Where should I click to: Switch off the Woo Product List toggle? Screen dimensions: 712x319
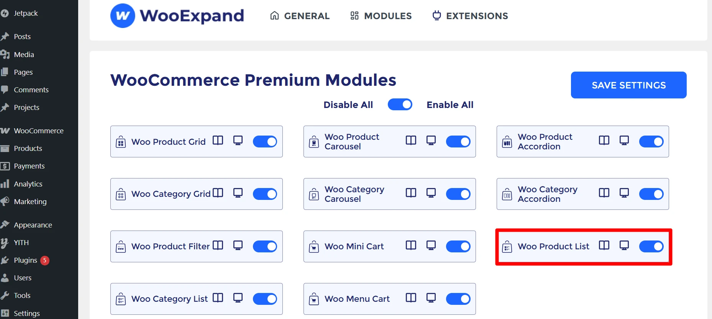coord(651,246)
